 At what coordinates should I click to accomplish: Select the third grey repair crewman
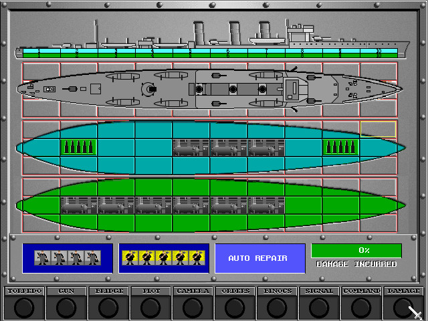point(76,257)
